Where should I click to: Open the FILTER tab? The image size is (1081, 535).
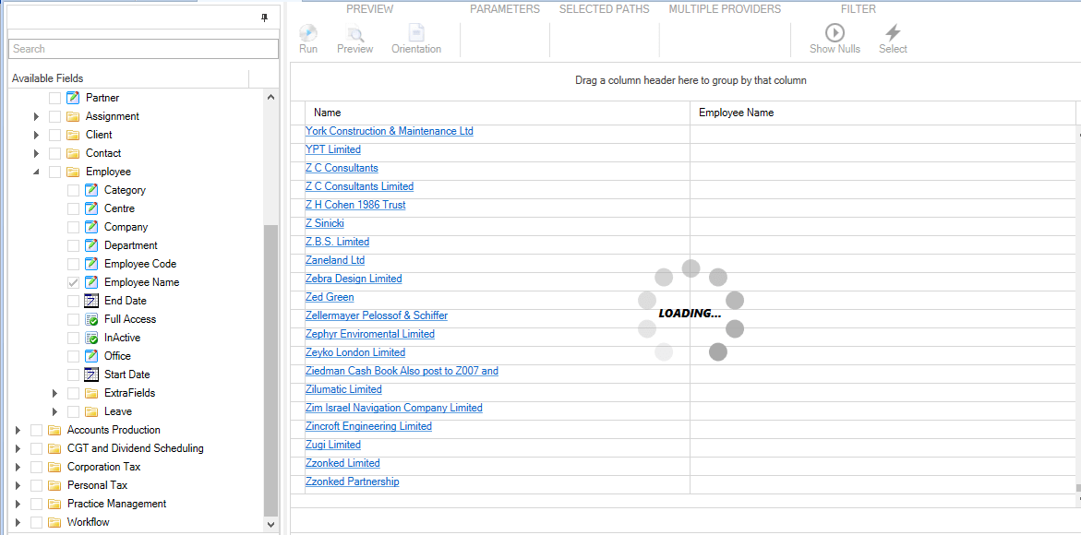tap(858, 9)
